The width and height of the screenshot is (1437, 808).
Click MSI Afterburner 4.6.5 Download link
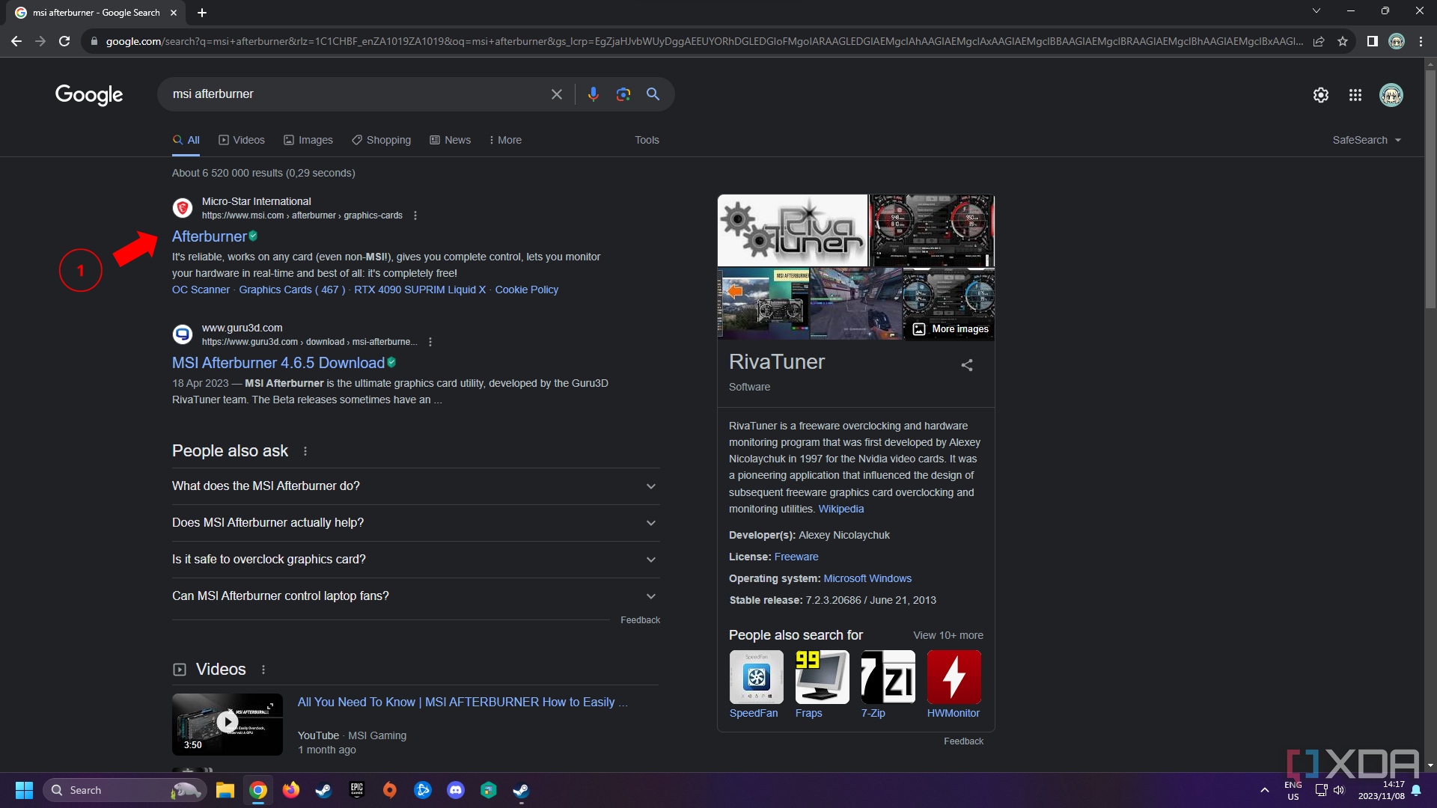279,363
